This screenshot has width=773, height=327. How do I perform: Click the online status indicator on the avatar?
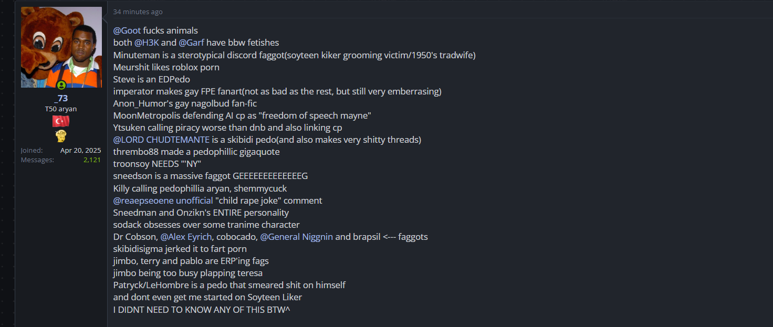pyautogui.click(x=61, y=85)
